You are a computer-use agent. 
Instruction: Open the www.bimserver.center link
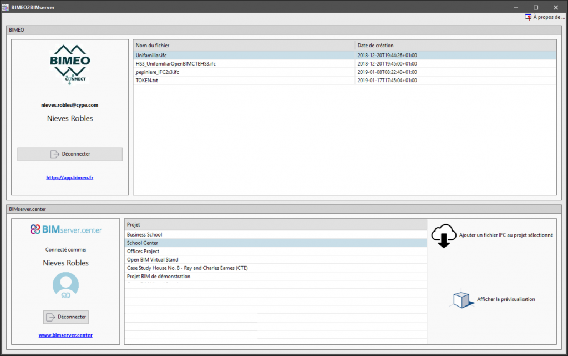tap(65, 335)
